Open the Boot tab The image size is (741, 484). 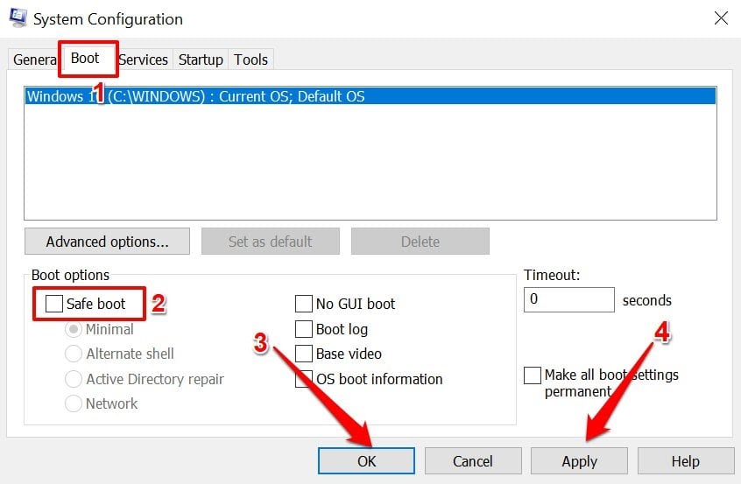click(85, 59)
